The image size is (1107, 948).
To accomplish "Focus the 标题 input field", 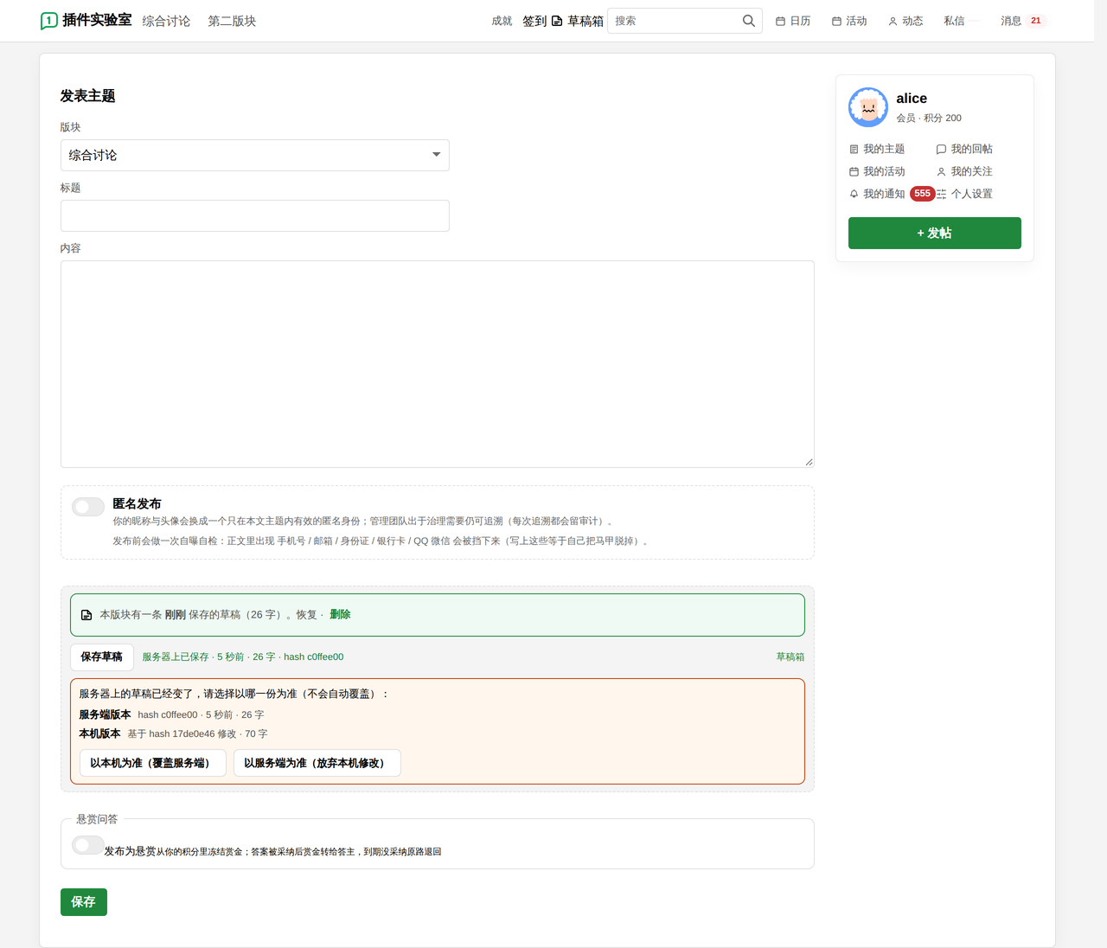I will pos(255,216).
